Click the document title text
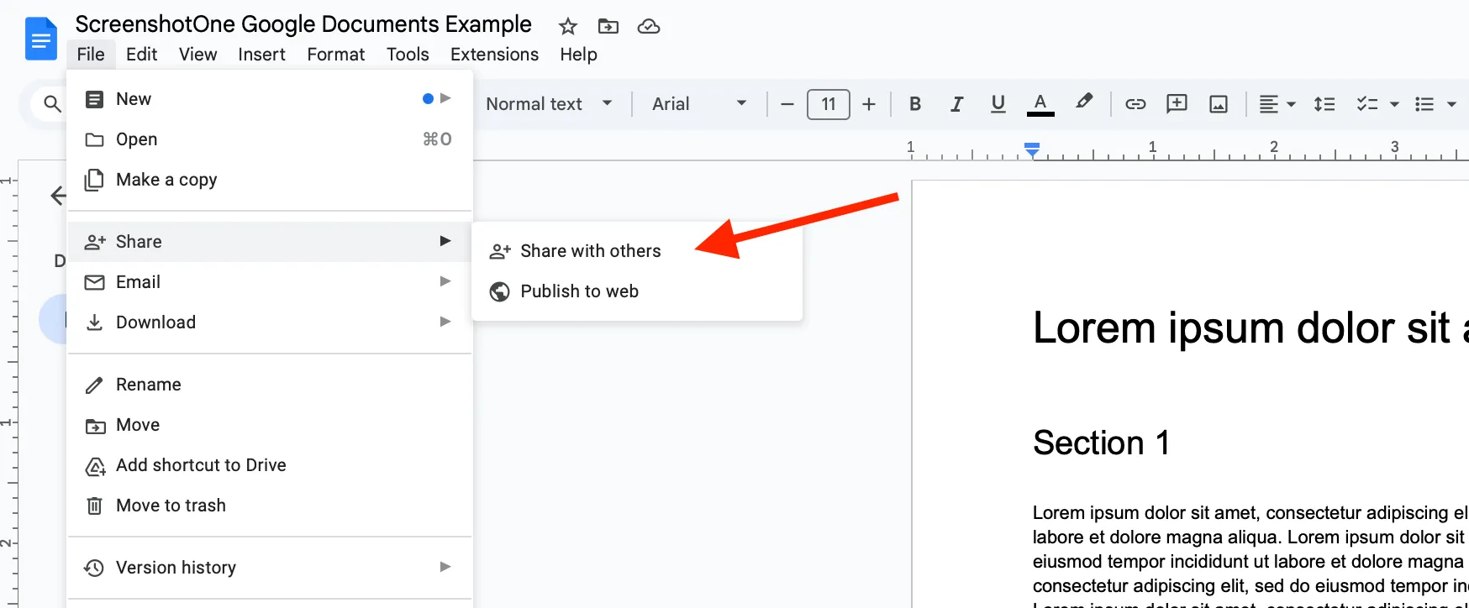Image resolution: width=1469 pixels, height=608 pixels. click(303, 24)
